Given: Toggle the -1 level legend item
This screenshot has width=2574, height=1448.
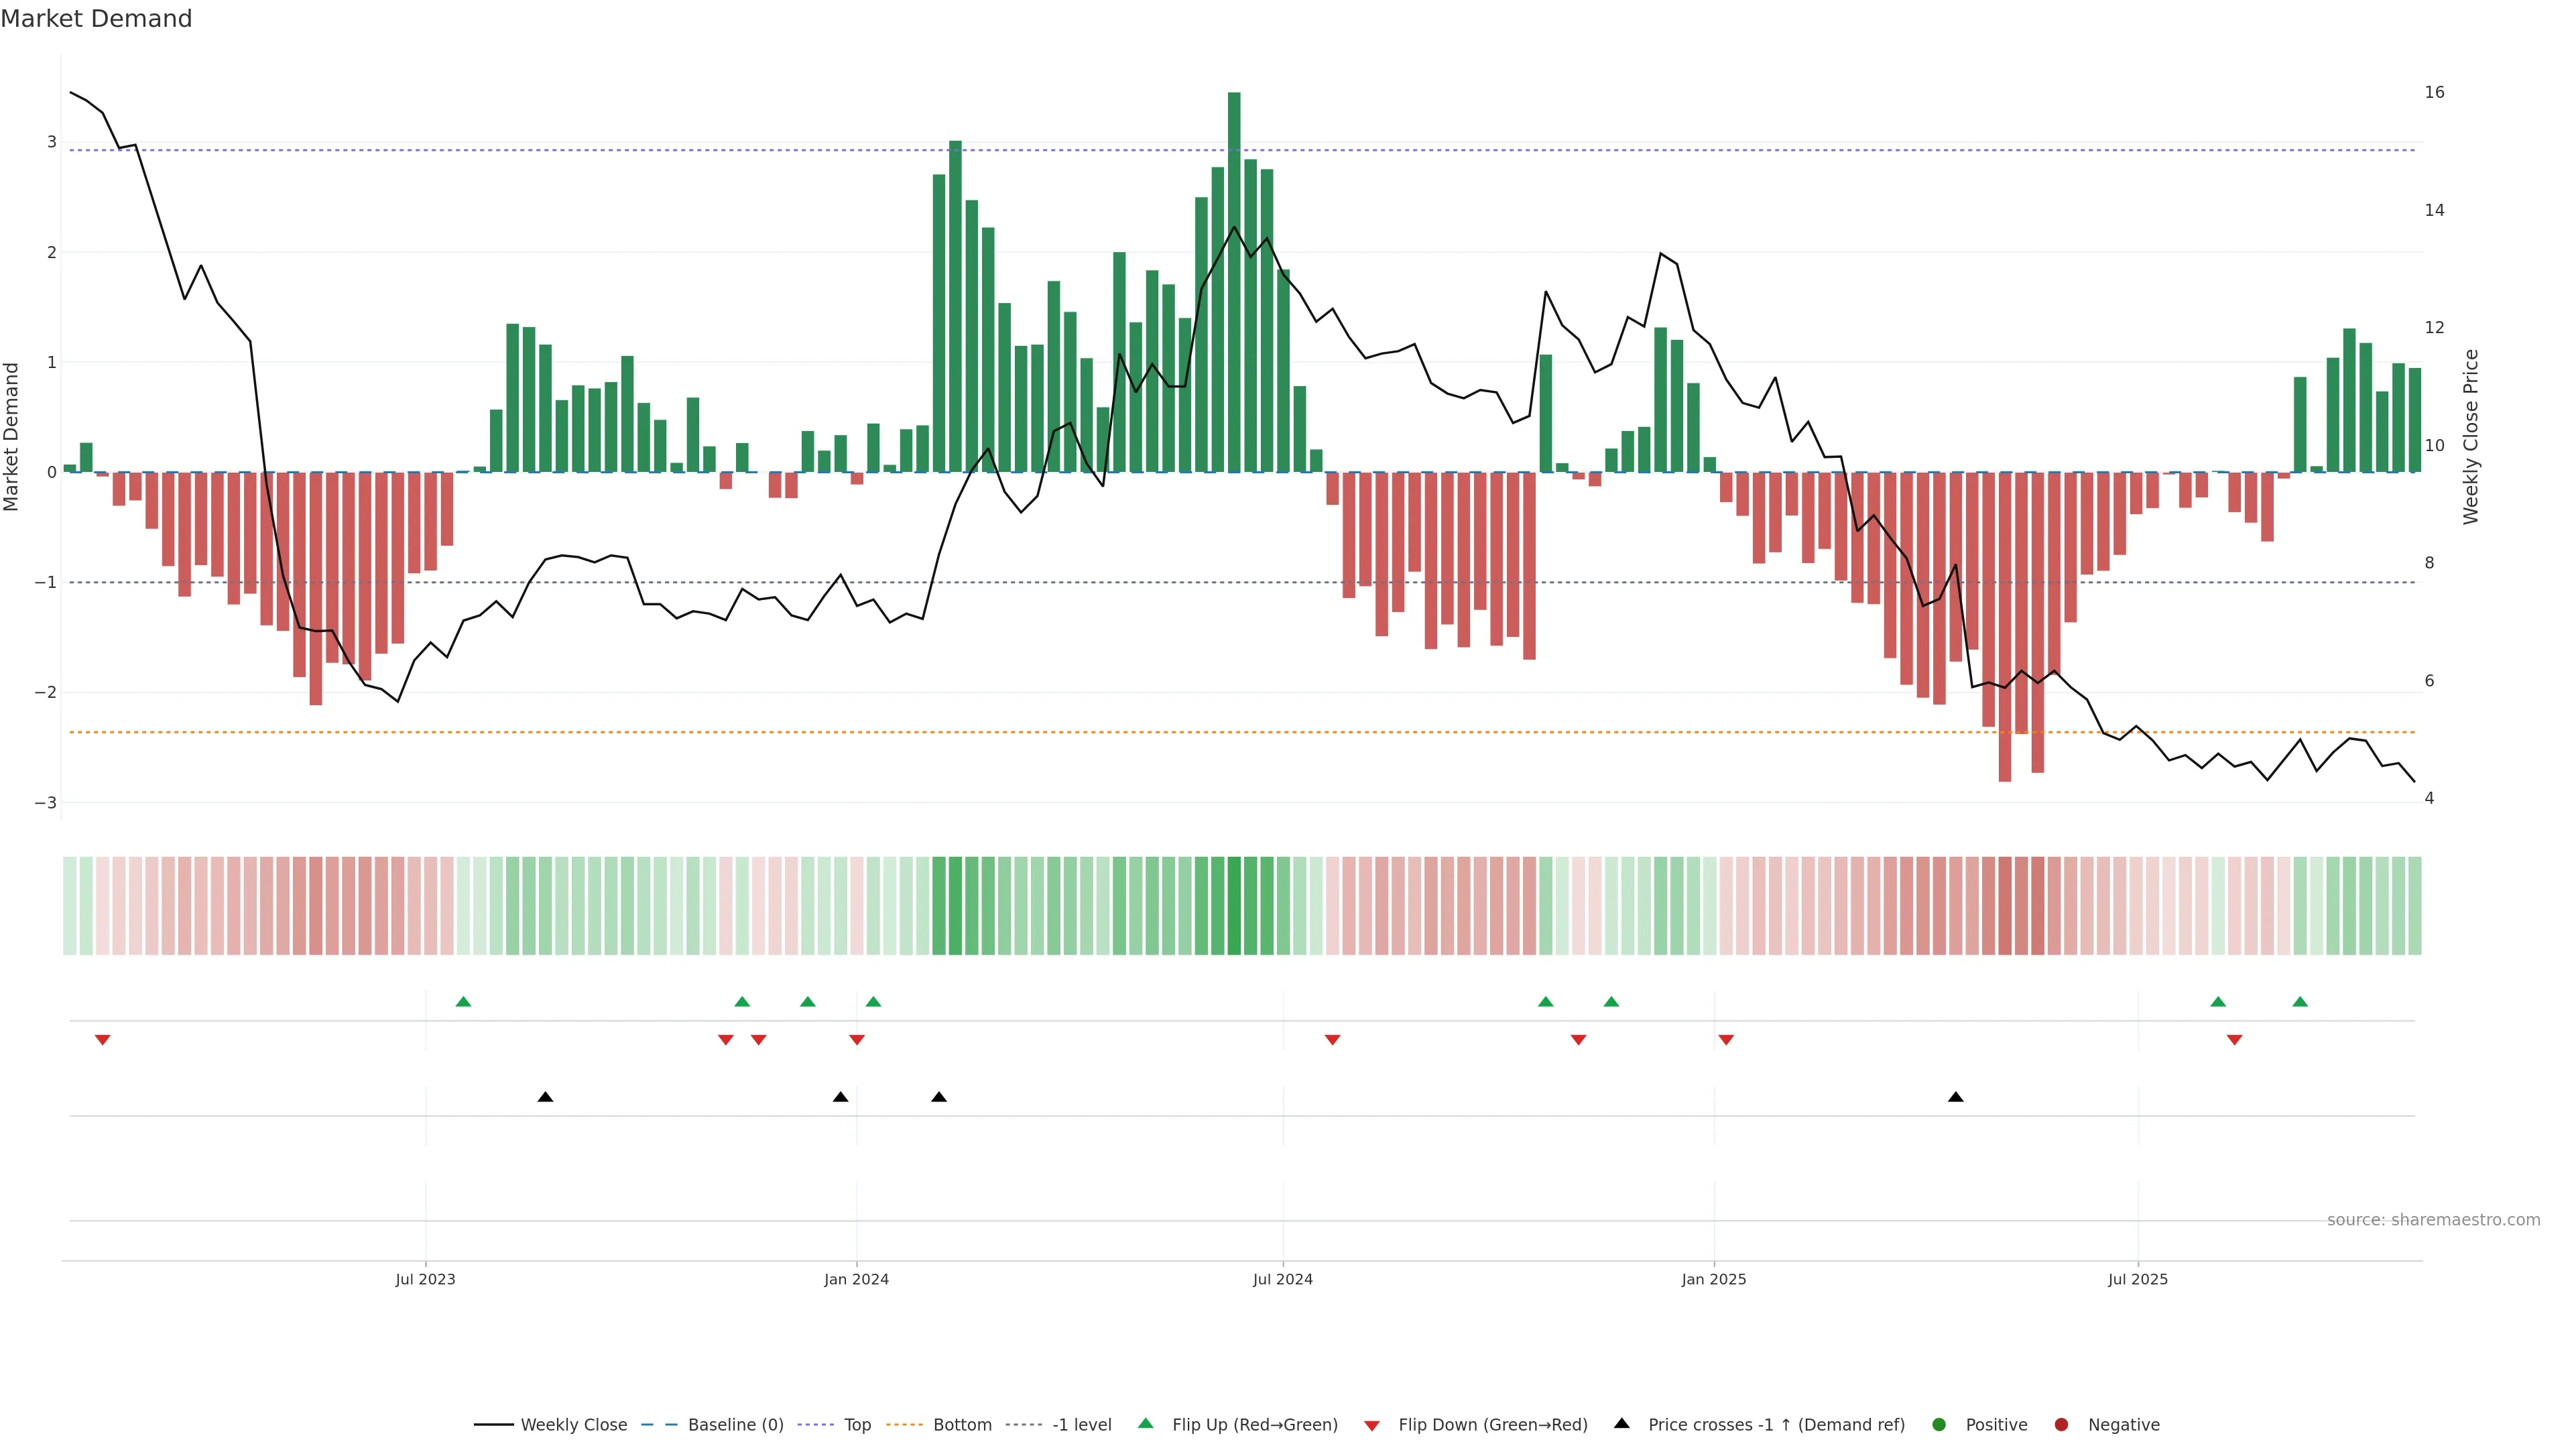Looking at the screenshot, I should point(1081,1425).
